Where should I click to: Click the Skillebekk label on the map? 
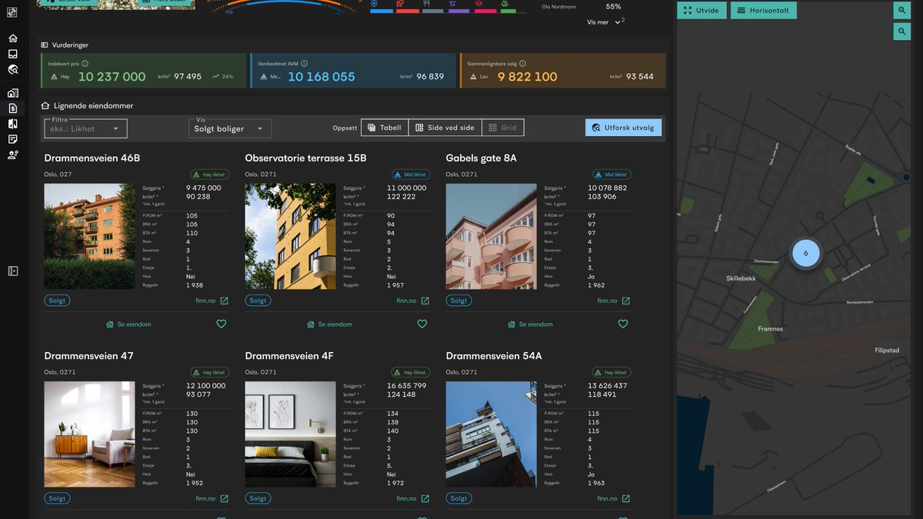pyautogui.click(x=741, y=278)
